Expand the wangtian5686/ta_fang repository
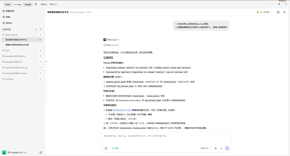The image size is (290, 156). coord(14,73)
